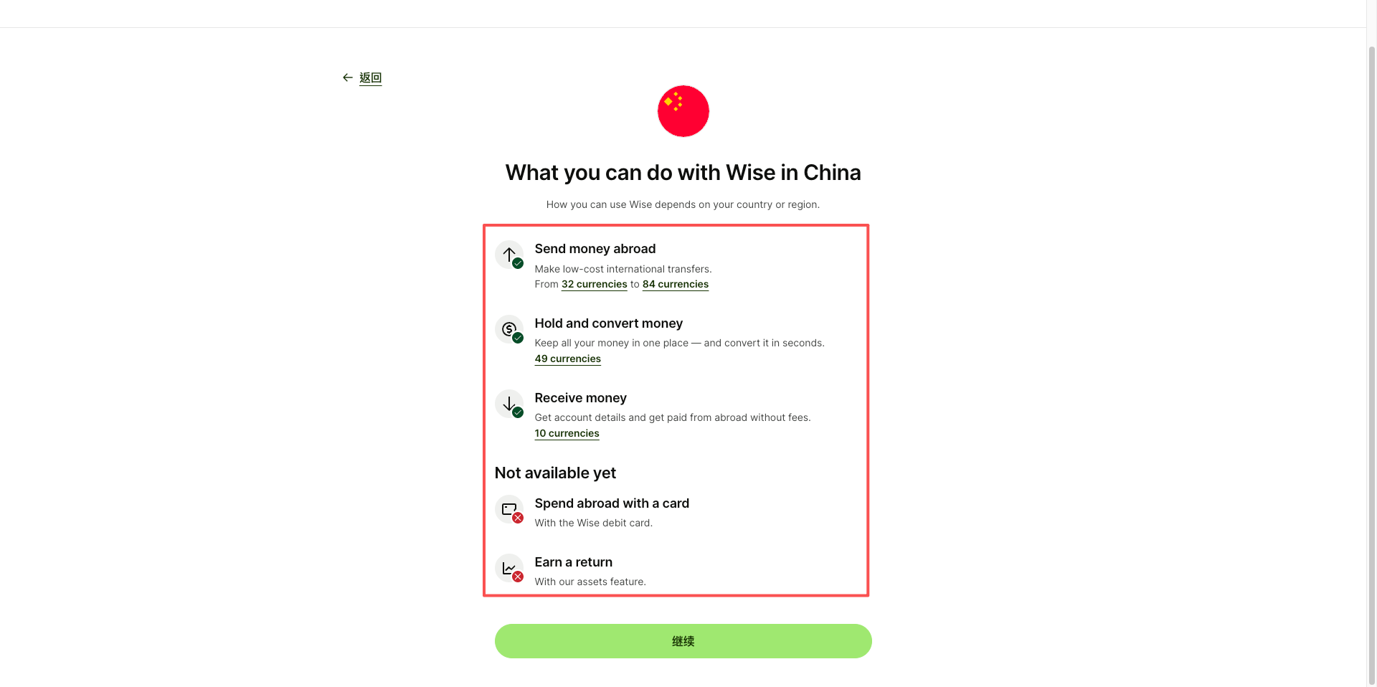Open the 32 currencies link
The image size is (1377, 687).
click(x=594, y=285)
